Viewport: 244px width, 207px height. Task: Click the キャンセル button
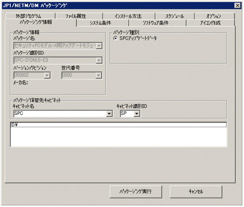tap(196, 192)
